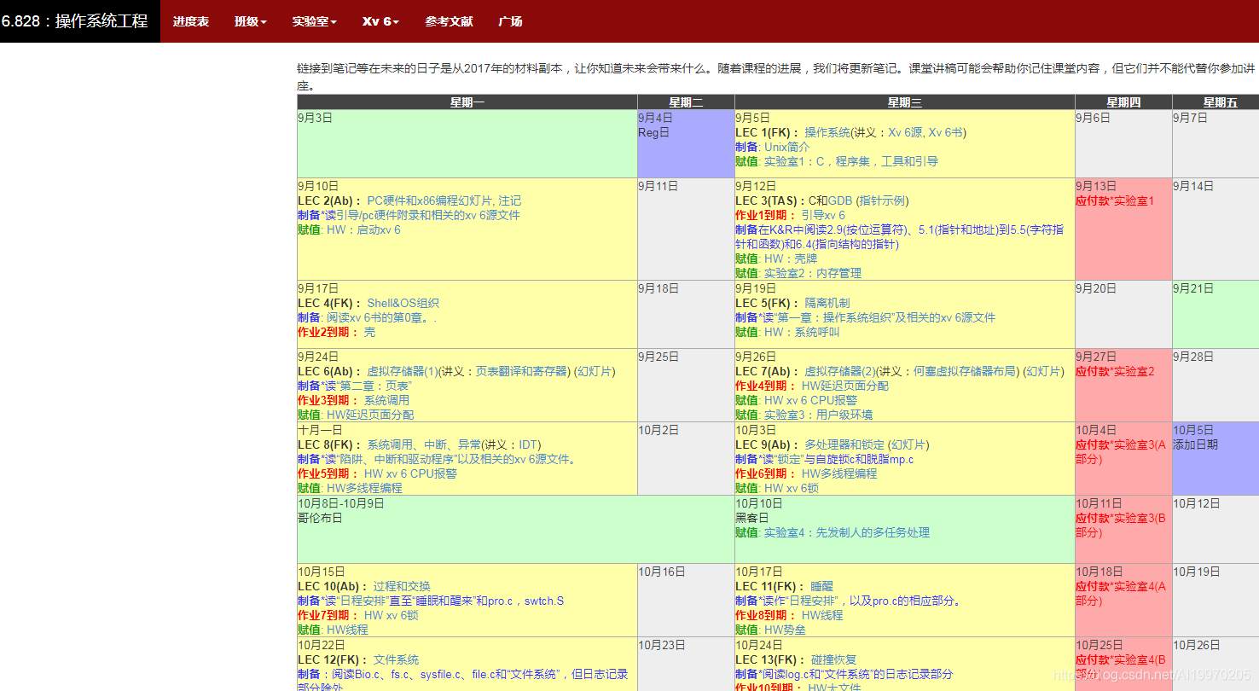
Task: Open PC硬件和x86编程幻灯片 link
Action: [431, 200]
